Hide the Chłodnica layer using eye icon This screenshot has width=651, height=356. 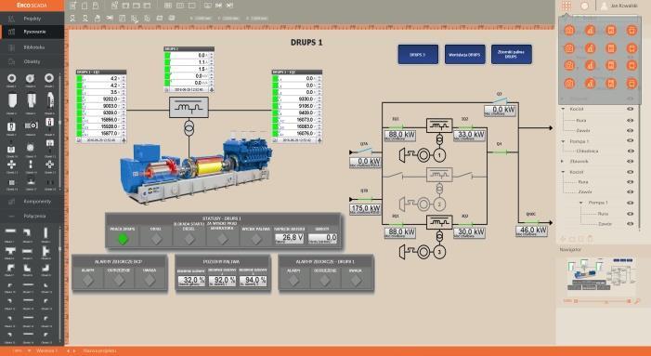coord(631,152)
